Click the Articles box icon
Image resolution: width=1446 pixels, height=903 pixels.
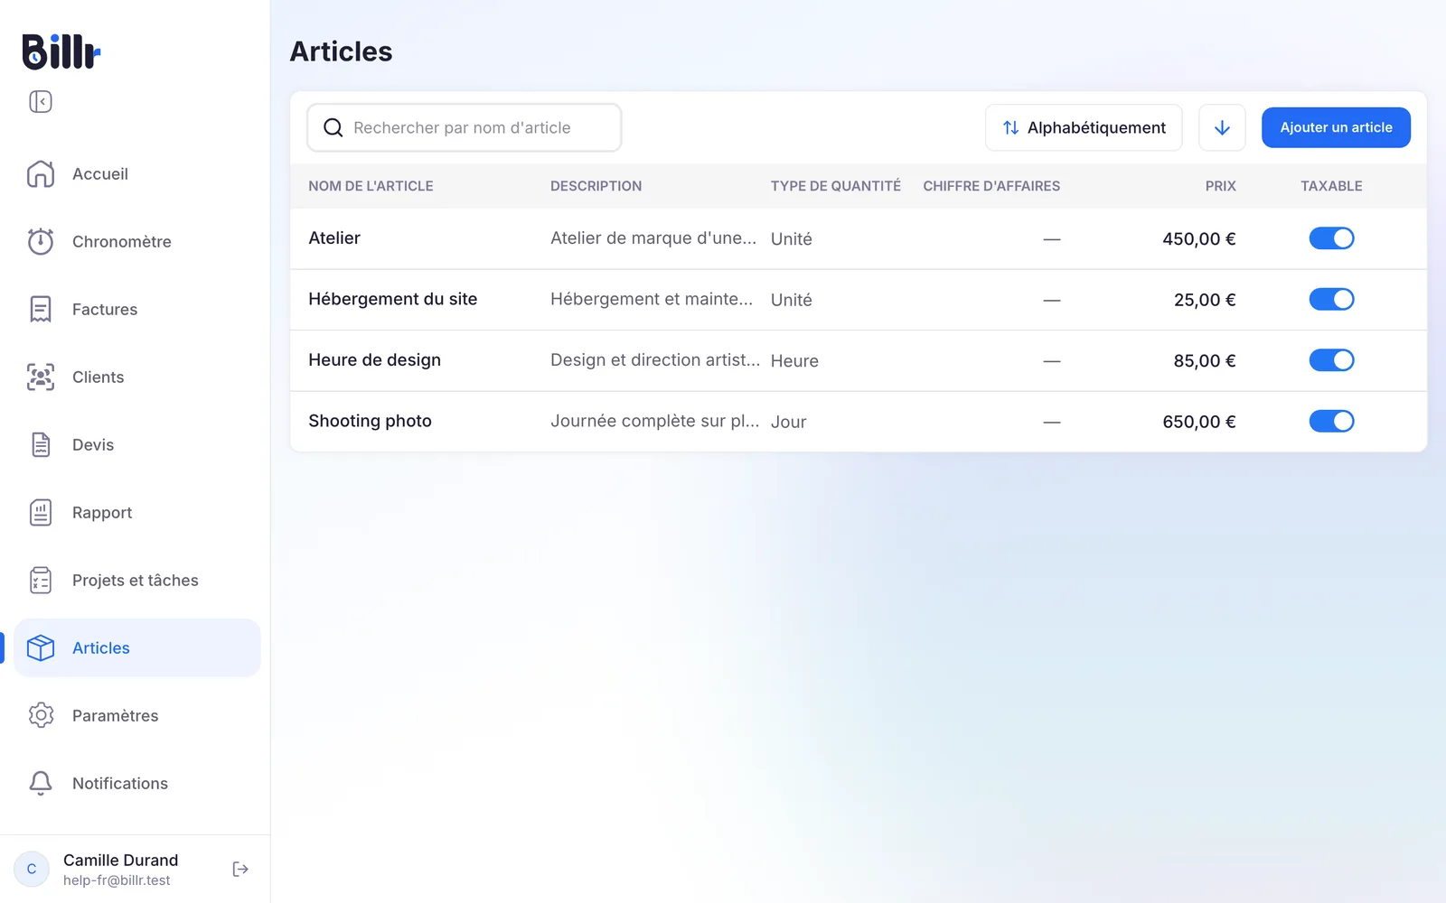[41, 647]
